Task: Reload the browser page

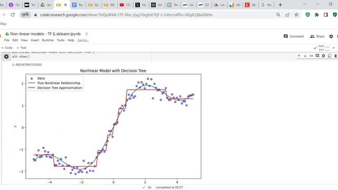Action: pos(13,15)
